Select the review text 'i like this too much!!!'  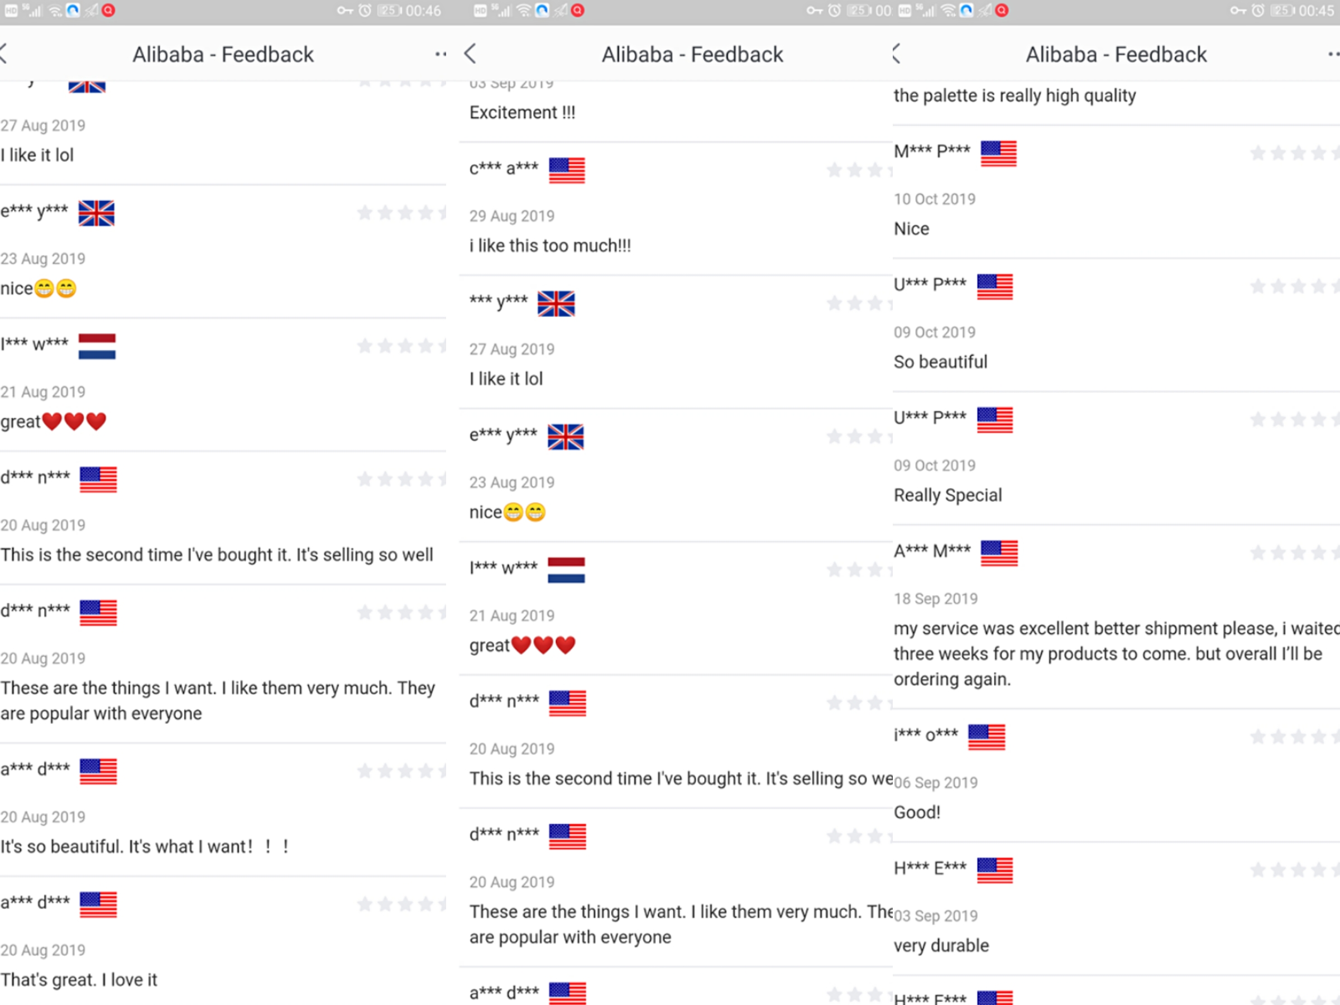[x=550, y=245]
